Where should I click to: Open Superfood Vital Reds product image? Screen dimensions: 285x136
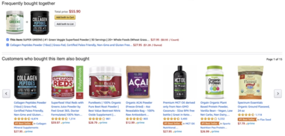pyautogui.click(x=67, y=82)
